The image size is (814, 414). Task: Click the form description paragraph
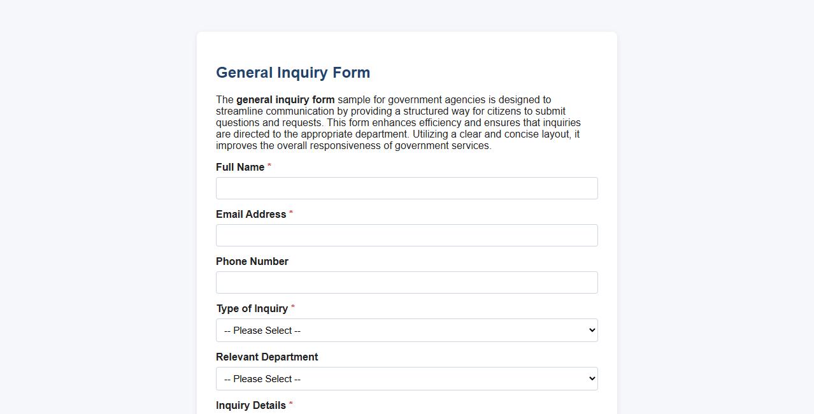click(x=397, y=122)
